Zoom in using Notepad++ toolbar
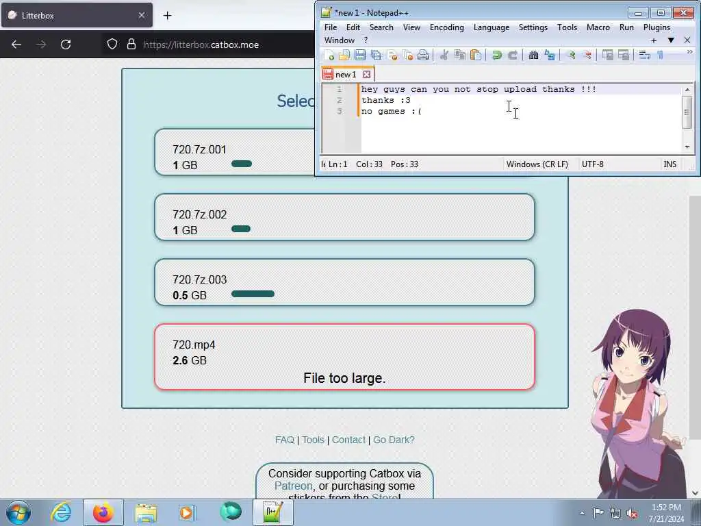The image size is (701, 526). 570,55
